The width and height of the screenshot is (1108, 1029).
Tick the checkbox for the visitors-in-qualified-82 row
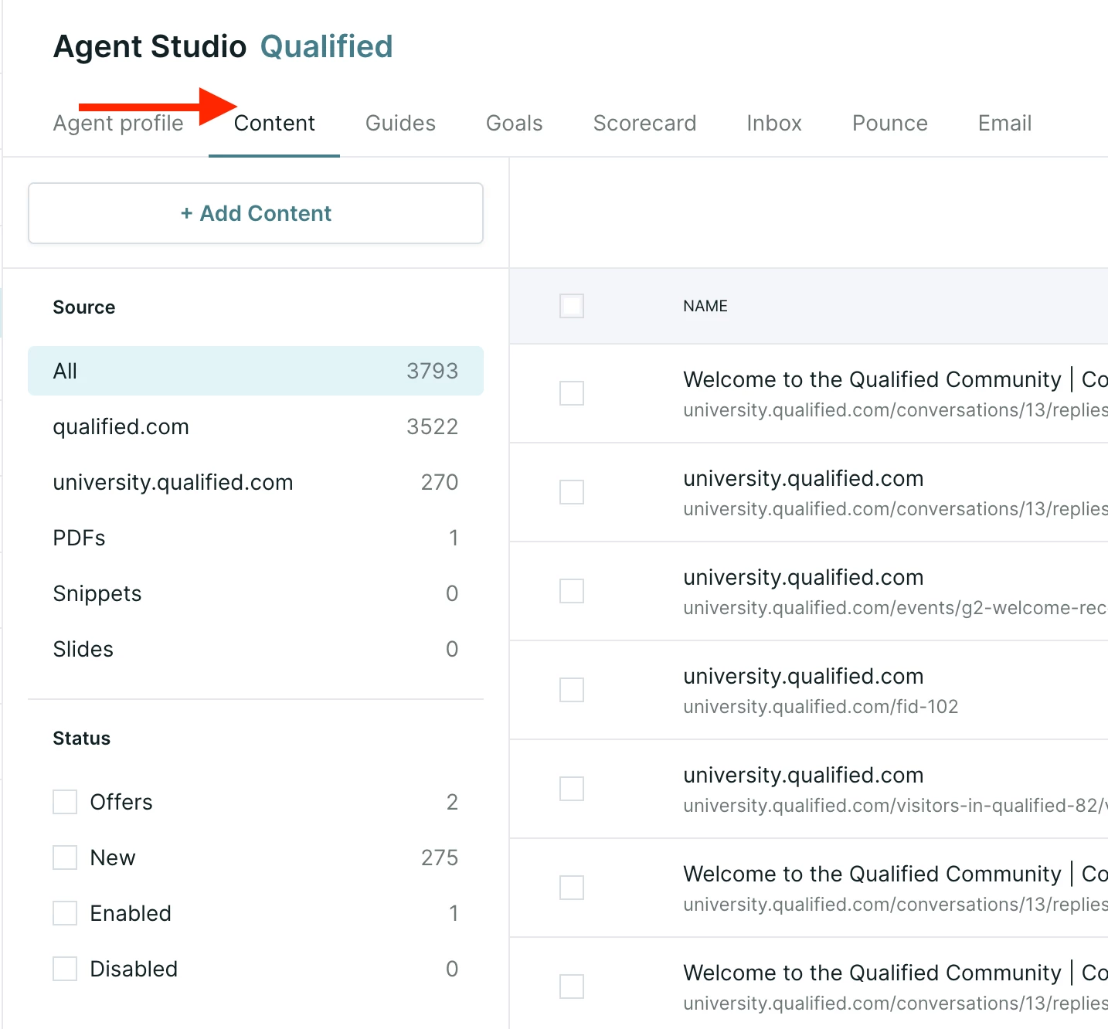pos(572,789)
